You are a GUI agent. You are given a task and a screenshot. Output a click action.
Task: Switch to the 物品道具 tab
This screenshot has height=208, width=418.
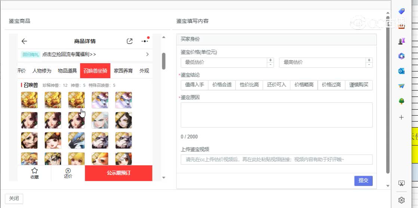[x=67, y=71]
